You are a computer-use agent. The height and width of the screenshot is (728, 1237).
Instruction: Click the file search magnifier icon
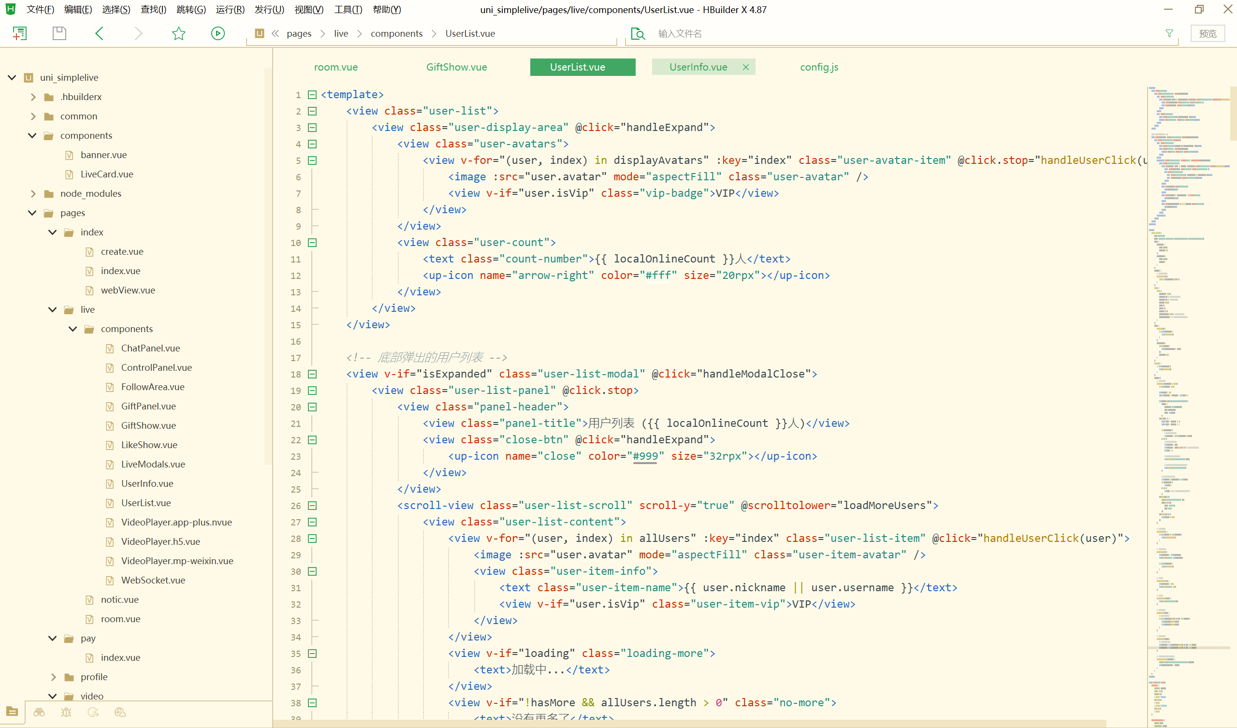pyautogui.click(x=638, y=33)
